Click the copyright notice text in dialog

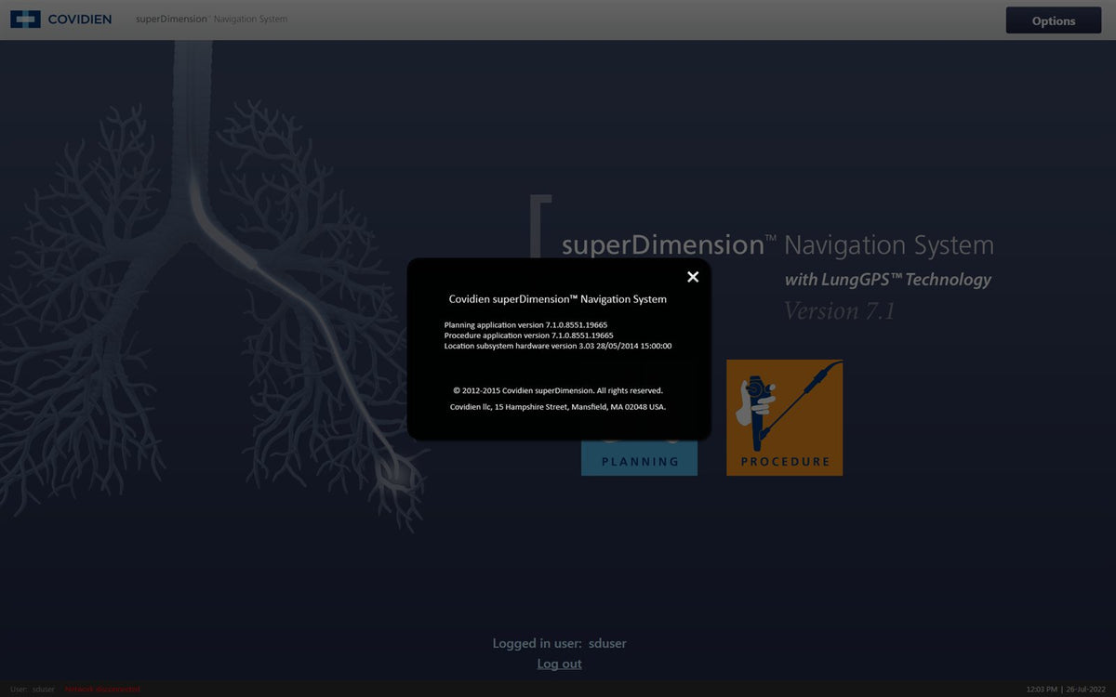point(558,390)
